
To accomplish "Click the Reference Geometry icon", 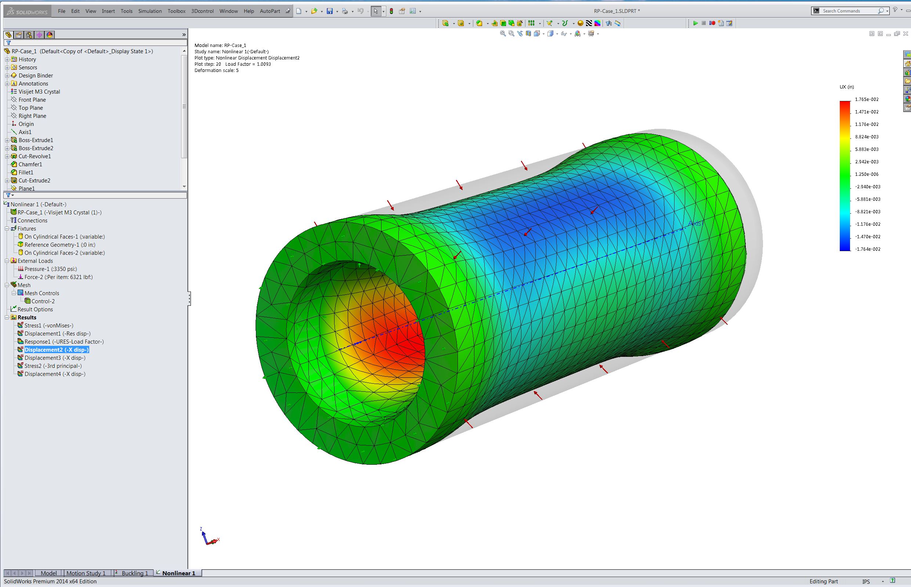I will coord(550,23).
